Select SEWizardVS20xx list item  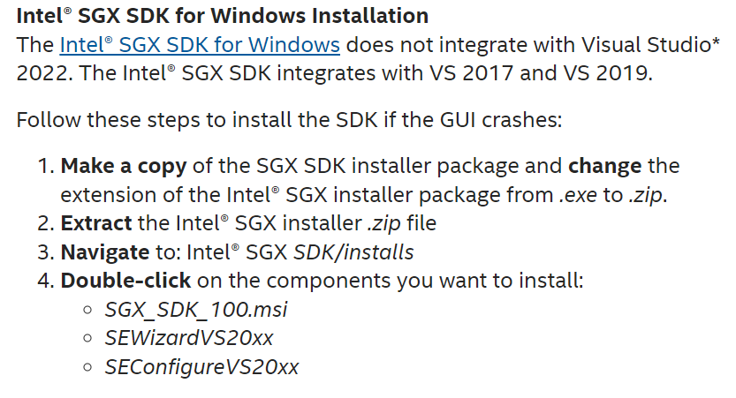(x=189, y=338)
